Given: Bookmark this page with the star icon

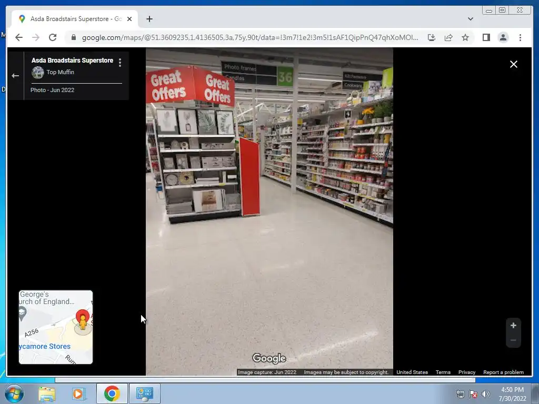Looking at the screenshot, I should pos(465,37).
